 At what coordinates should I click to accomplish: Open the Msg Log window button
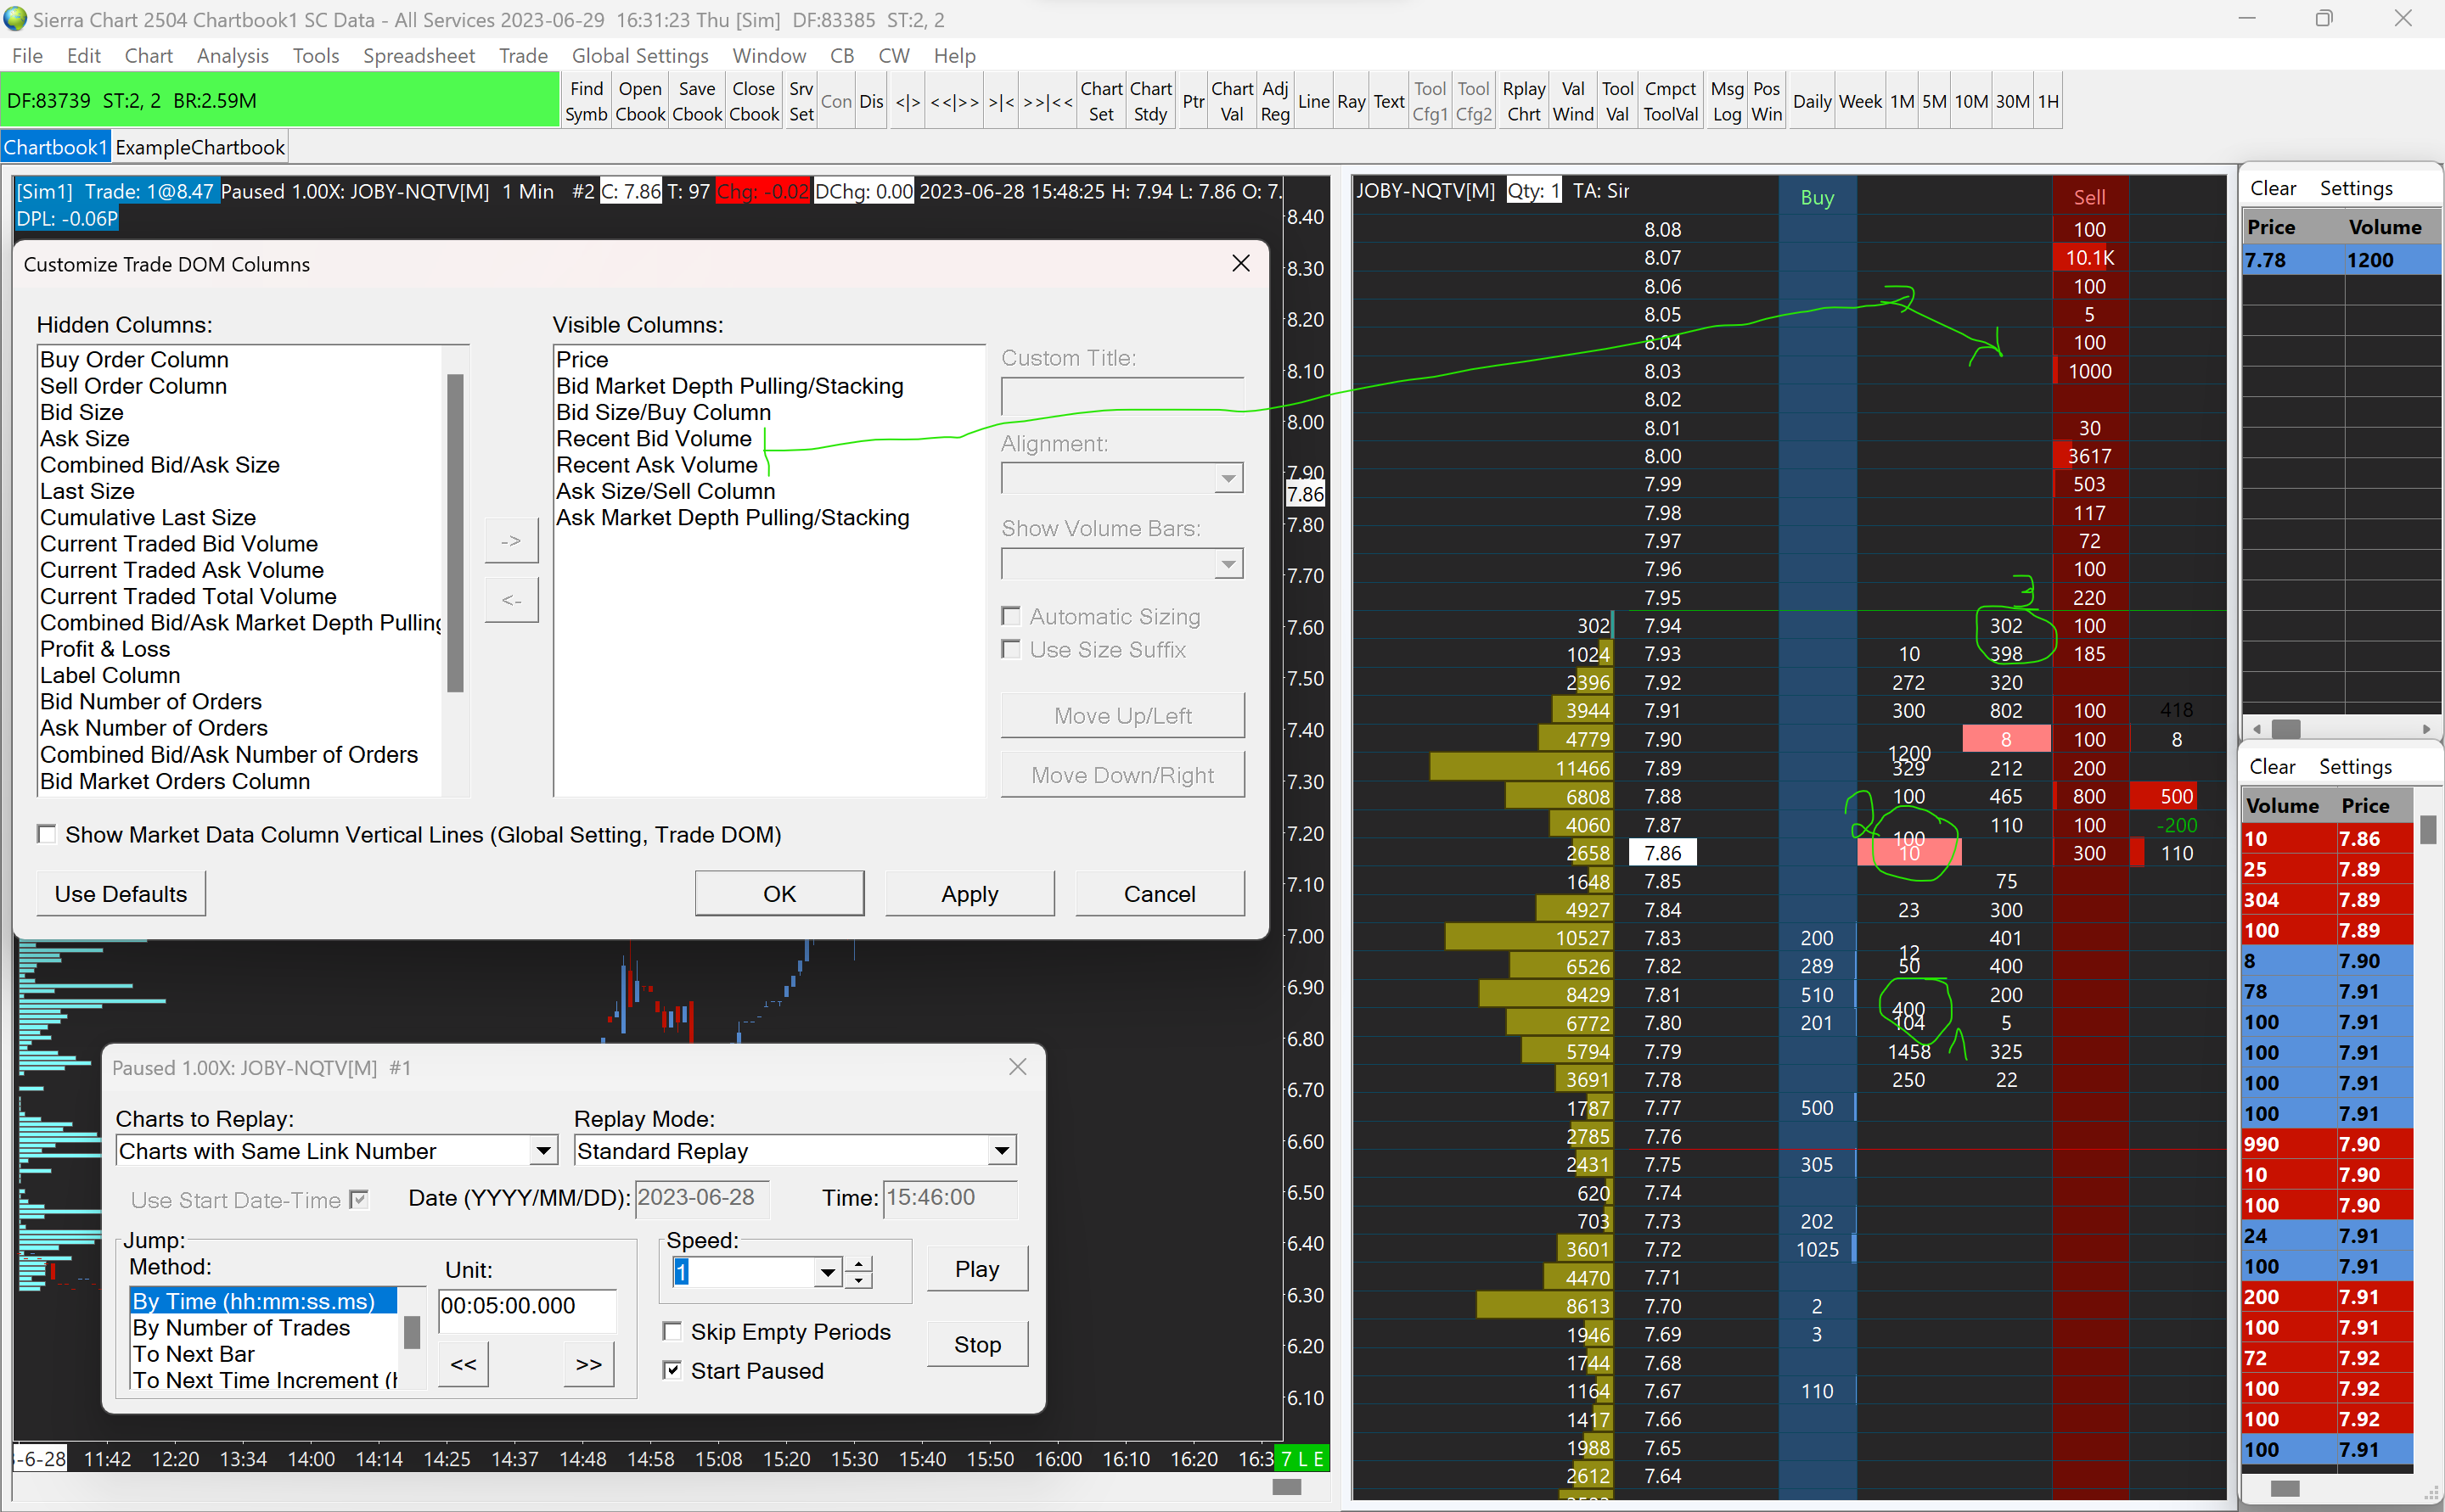click(x=1726, y=101)
